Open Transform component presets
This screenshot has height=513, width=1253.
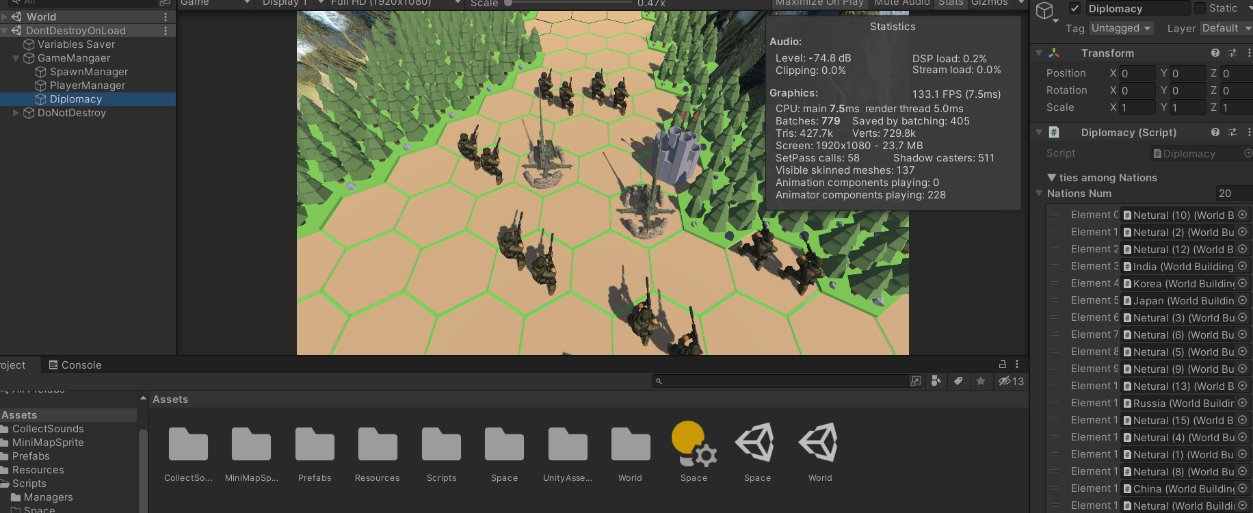(x=1232, y=53)
